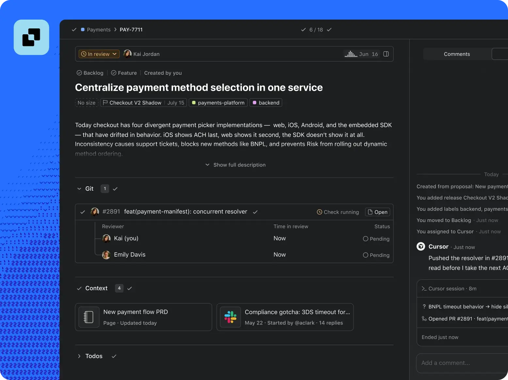This screenshot has height=380, width=508.
Task: Click Kai (you) reviewer avatar
Action: click(x=106, y=238)
